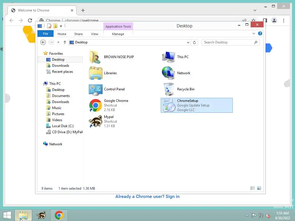The height and width of the screenshot is (221, 295).
Task: Click the Explorer Forward arrow button
Action: 51,42
